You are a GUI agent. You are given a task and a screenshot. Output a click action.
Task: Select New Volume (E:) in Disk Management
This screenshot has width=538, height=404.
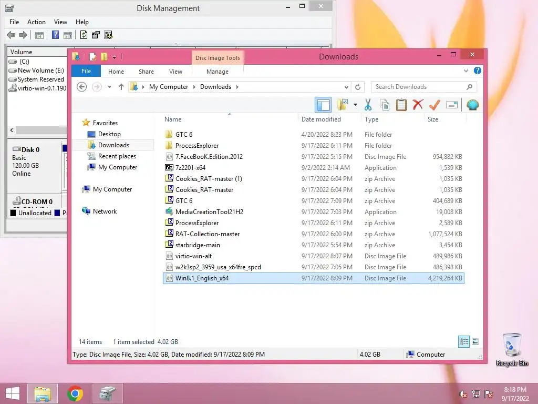click(x=37, y=70)
